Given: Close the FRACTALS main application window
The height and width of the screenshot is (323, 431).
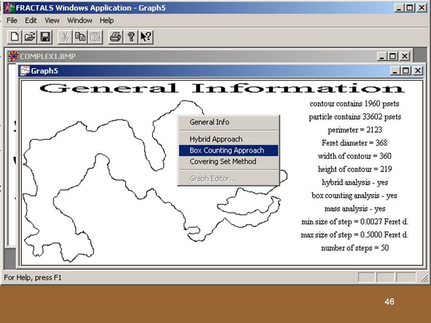Looking at the screenshot, I should tap(422, 8).
